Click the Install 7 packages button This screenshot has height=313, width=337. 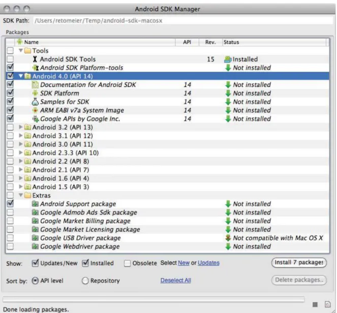point(299,263)
